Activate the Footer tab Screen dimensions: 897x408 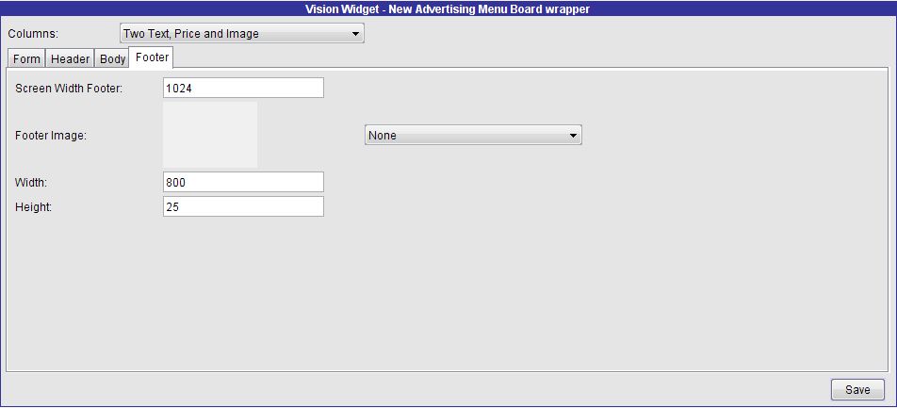coord(152,58)
